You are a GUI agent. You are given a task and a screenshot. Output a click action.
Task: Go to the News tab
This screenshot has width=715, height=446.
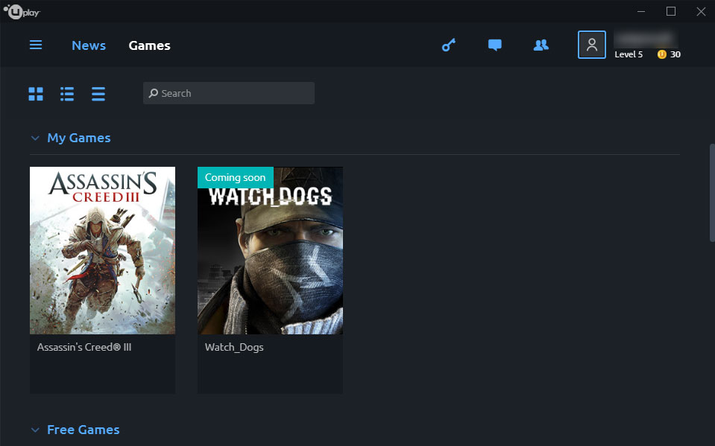(89, 45)
